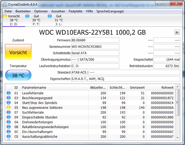
Task: Select the Lesefehlerrate parameter row
Action: pos(90,93)
